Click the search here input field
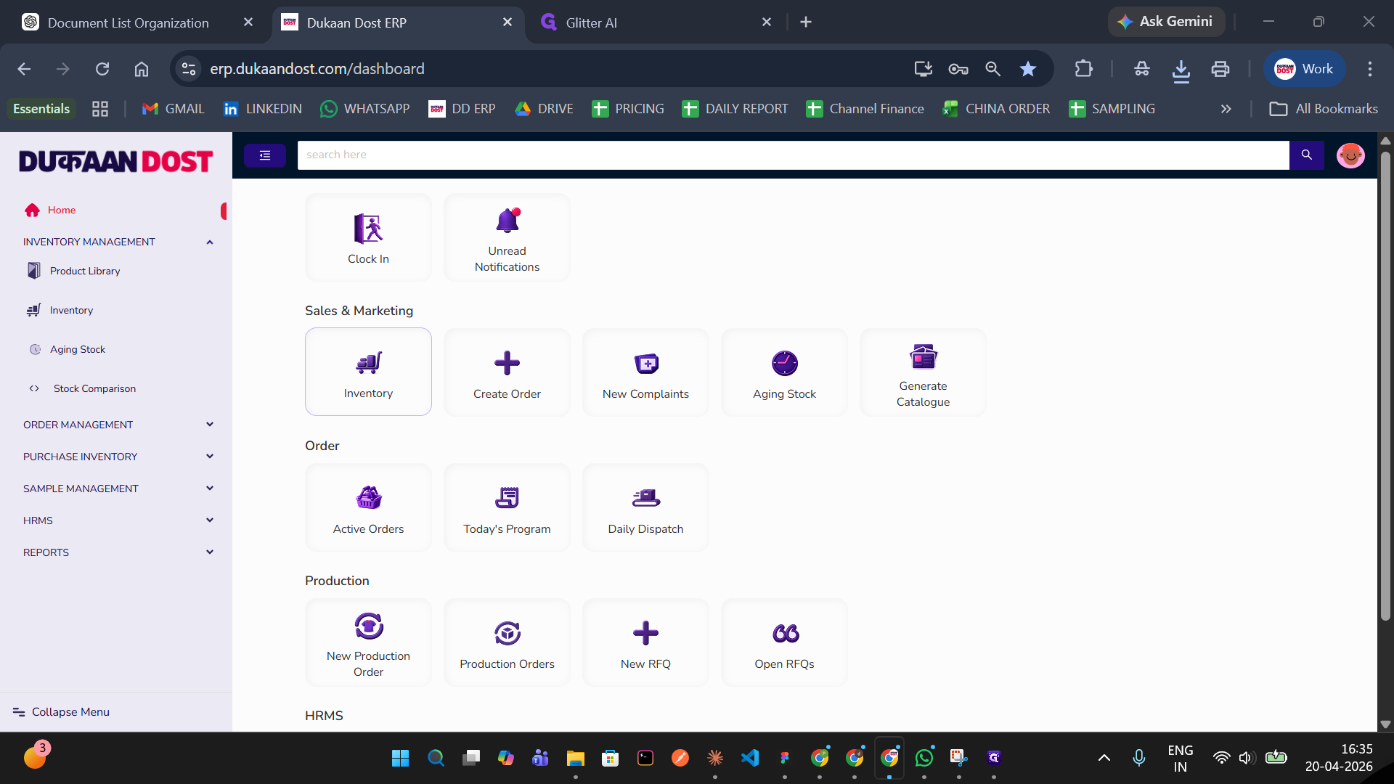The height and width of the screenshot is (784, 1394). 791,155
